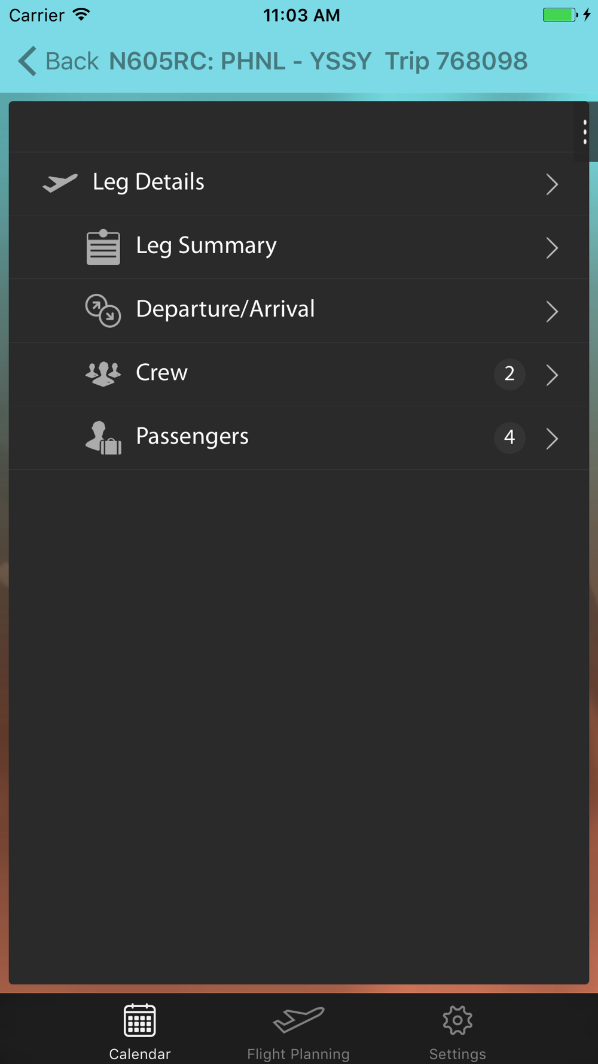Viewport: 598px width, 1064px height.
Task: Tap the Crew group icon
Action: click(103, 374)
